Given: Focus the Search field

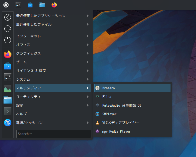Looking at the screenshot, I should (54, 134).
